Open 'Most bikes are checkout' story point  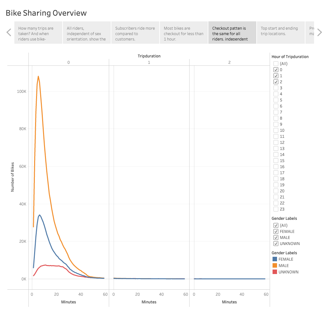click(184, 33)
